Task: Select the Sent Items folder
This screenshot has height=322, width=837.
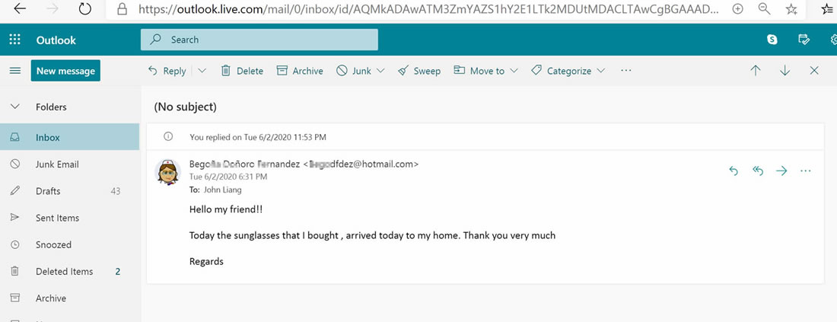Action: 57,218
